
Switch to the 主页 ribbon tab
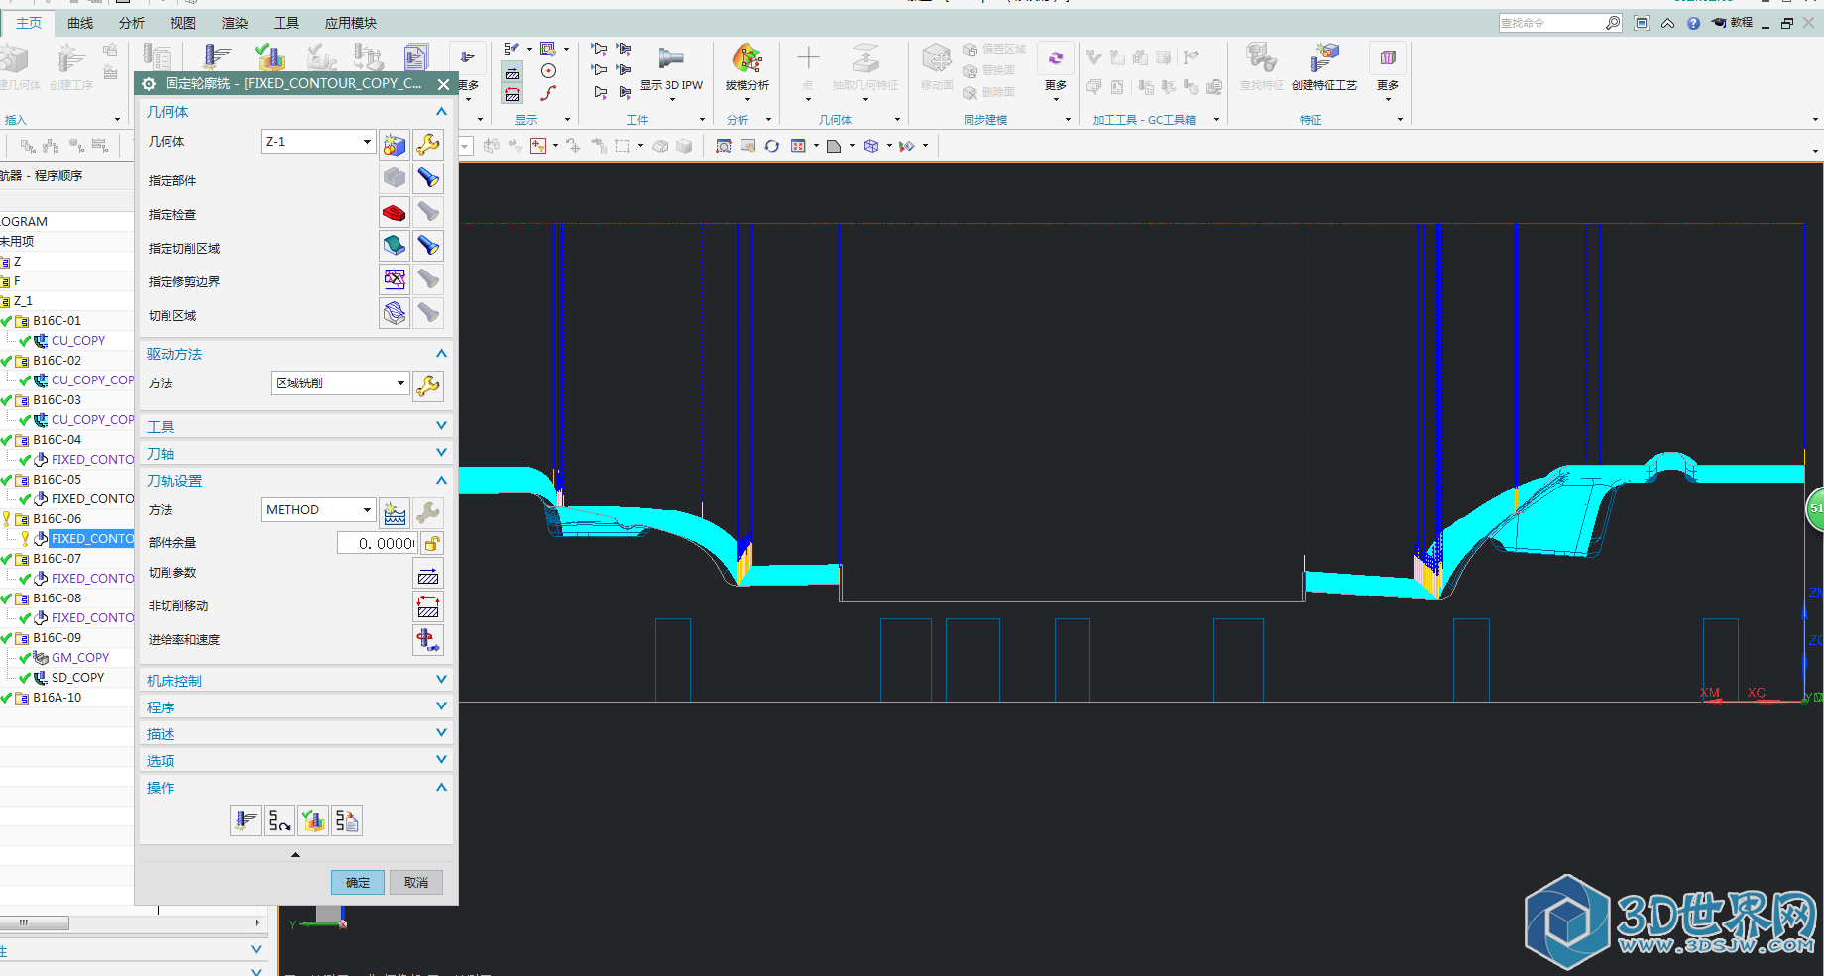[x=29, y=23]
